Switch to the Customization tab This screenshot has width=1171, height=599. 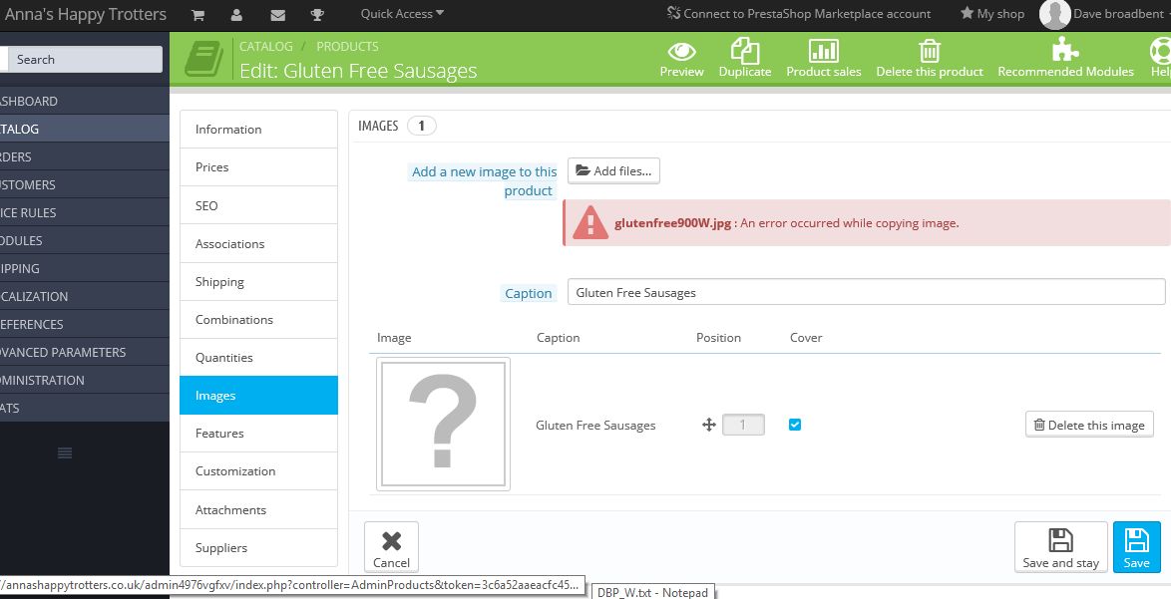[258, 470]
